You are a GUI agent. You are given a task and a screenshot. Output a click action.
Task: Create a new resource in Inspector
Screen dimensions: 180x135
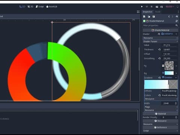[144, 16]
